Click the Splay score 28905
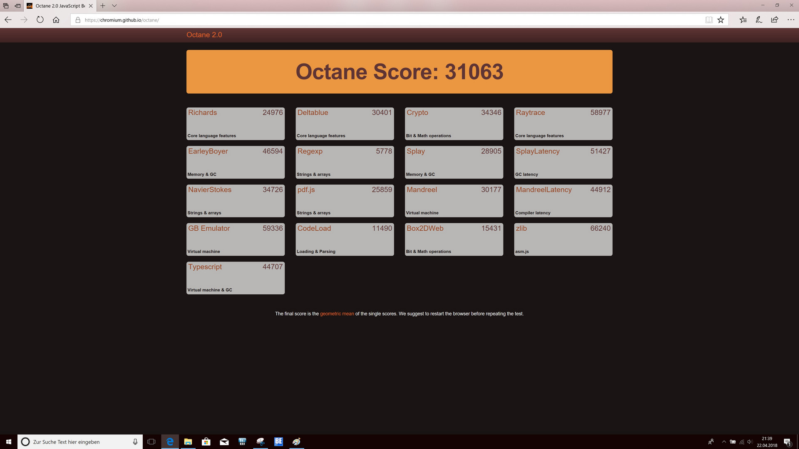The image size is (799, 449). pos(491,151)
